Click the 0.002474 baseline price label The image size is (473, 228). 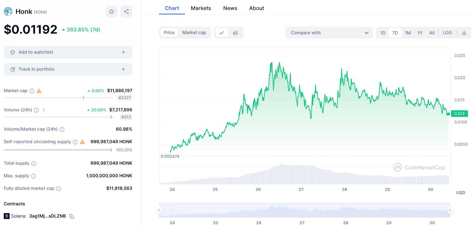pyautogui.click(x=170, y=156)
